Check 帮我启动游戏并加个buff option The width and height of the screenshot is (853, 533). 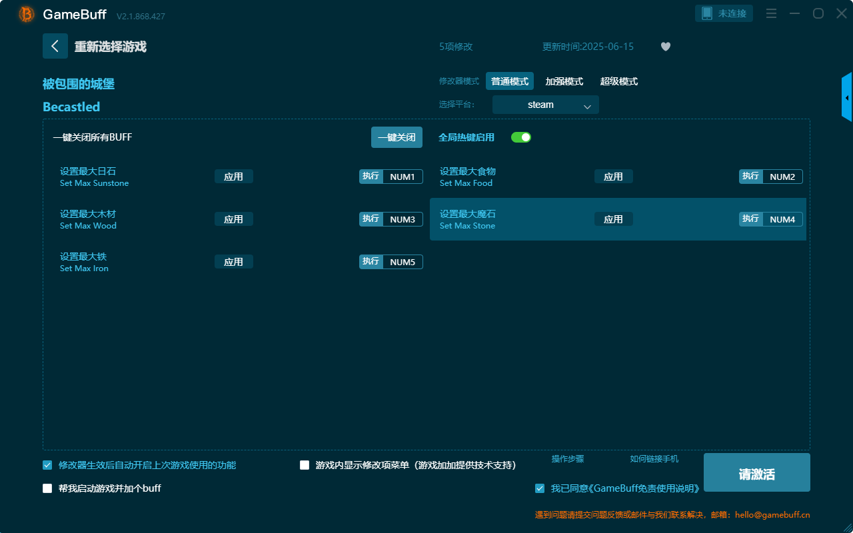(x=47, y=488)
